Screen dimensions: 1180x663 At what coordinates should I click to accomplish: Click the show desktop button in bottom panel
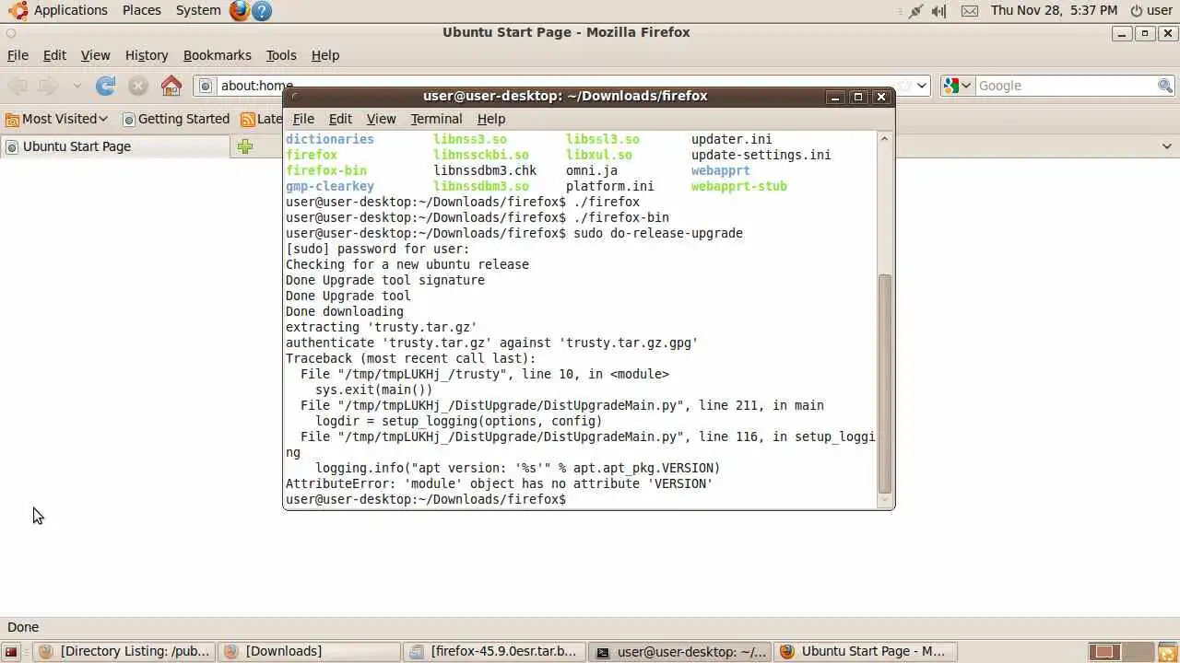click(12, 652)
